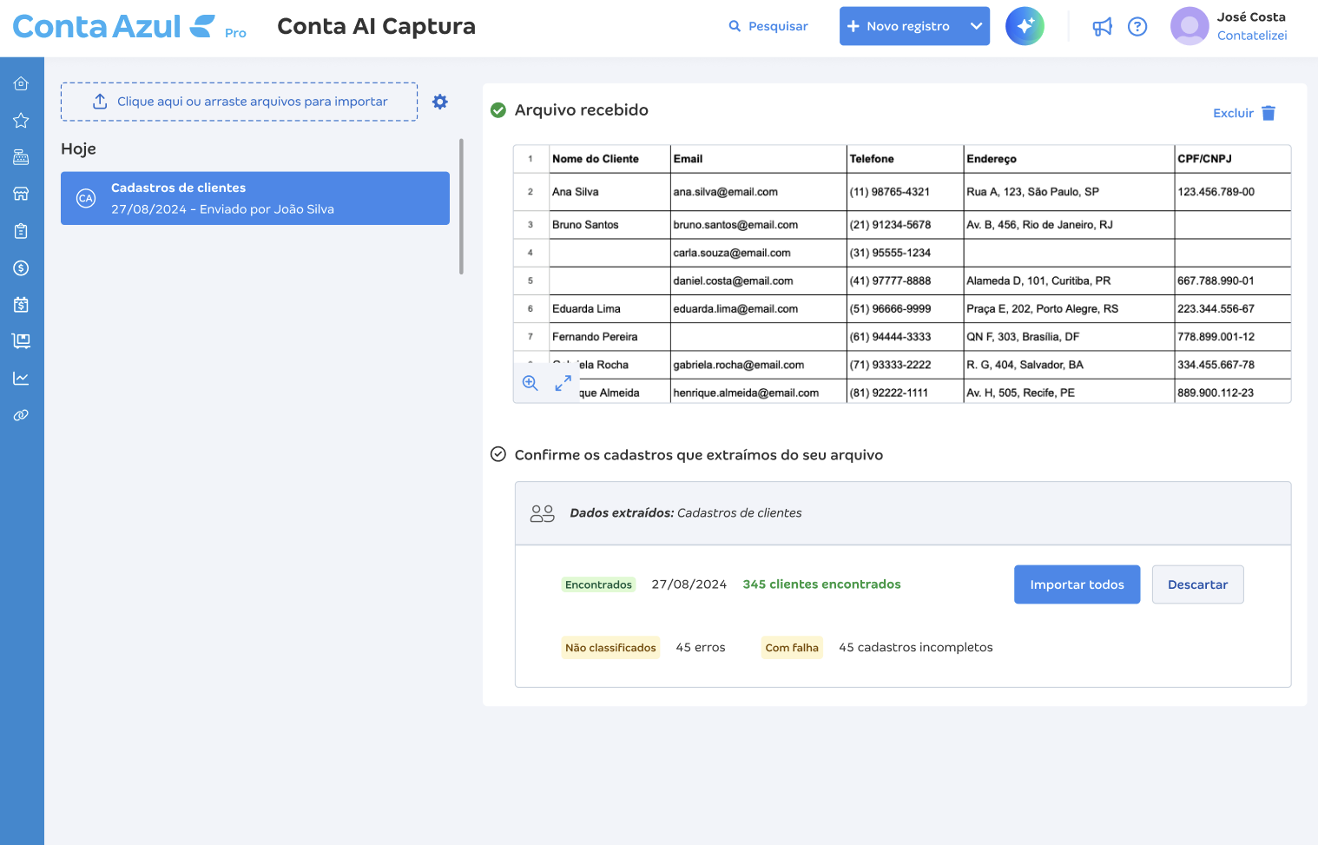
Task: Click henrique.almeida@email.com cell
Action: [x=759, y=393]
